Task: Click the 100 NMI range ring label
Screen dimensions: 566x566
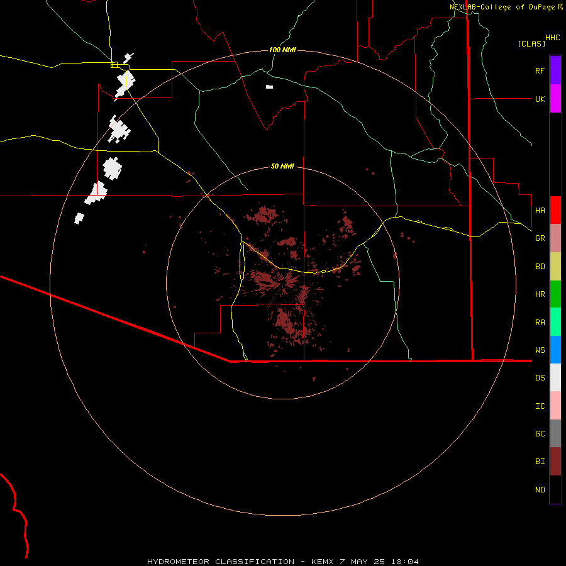Action: click(282, 50)
